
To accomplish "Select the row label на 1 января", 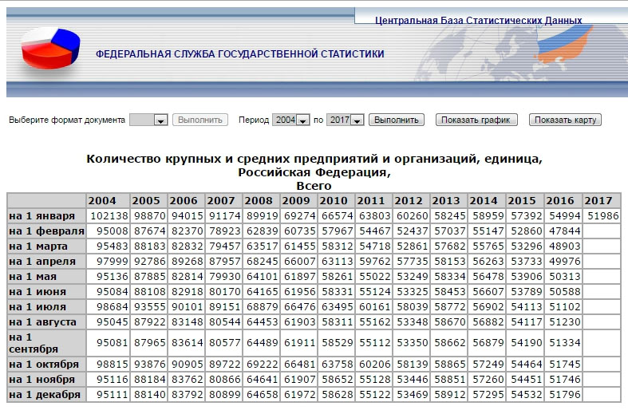I will pos(46,216).
